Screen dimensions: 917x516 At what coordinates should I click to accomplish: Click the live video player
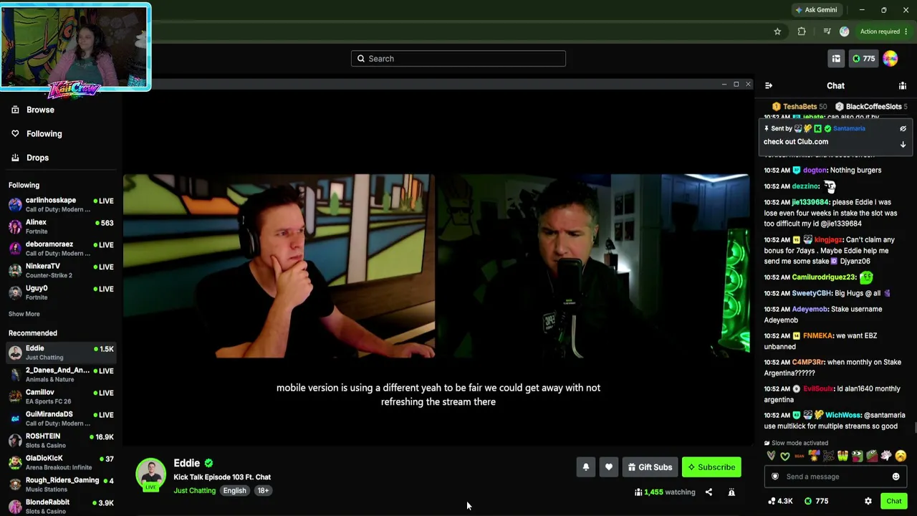pyautogui.click(x=437, y=267)
